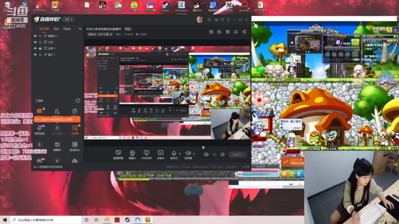Image resolution: width=399 pixels, height=224 pixels.
Task: Open the message icon in title bar
Action: 209,19
